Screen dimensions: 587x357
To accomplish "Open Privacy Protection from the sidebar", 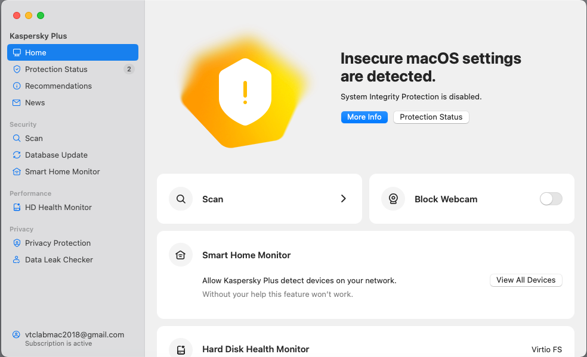I will tap(57, 243).
